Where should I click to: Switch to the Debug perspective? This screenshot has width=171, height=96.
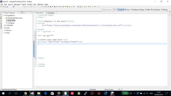coord(164,10)
